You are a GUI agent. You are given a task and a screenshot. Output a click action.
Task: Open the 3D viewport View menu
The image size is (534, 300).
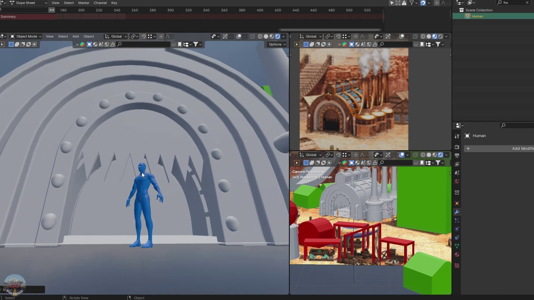pos(50,36)
